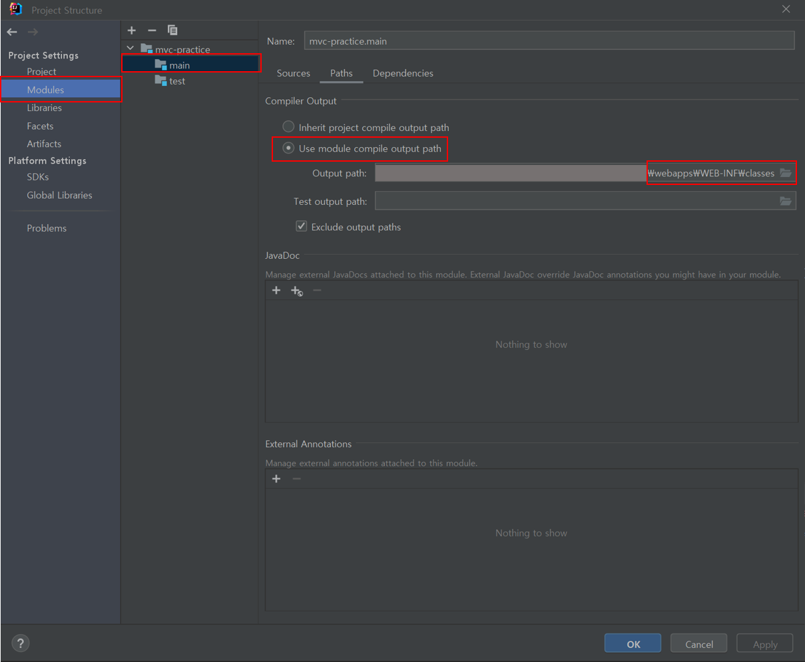Apply the module changes
The width and height of the screenshot is (805, 662).
764,643
